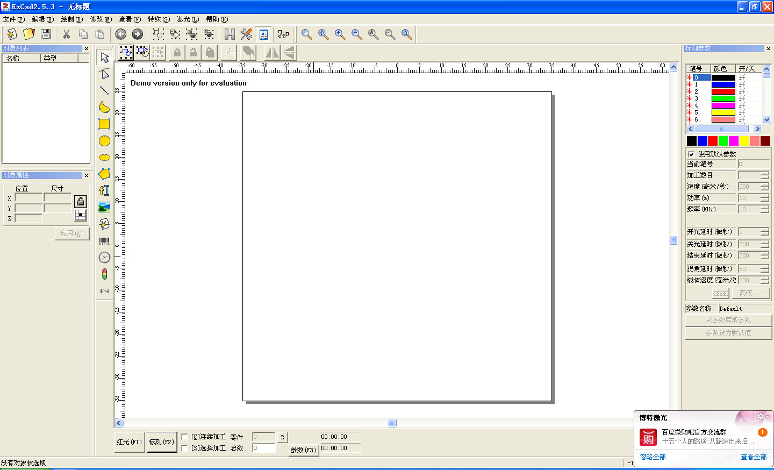Open the notification popup settings gear
774x470 pixels.
click(760, 416)
